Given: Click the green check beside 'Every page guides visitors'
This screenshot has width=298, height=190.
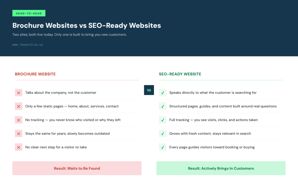Looking at the screenshot, I should coord(163,147).
